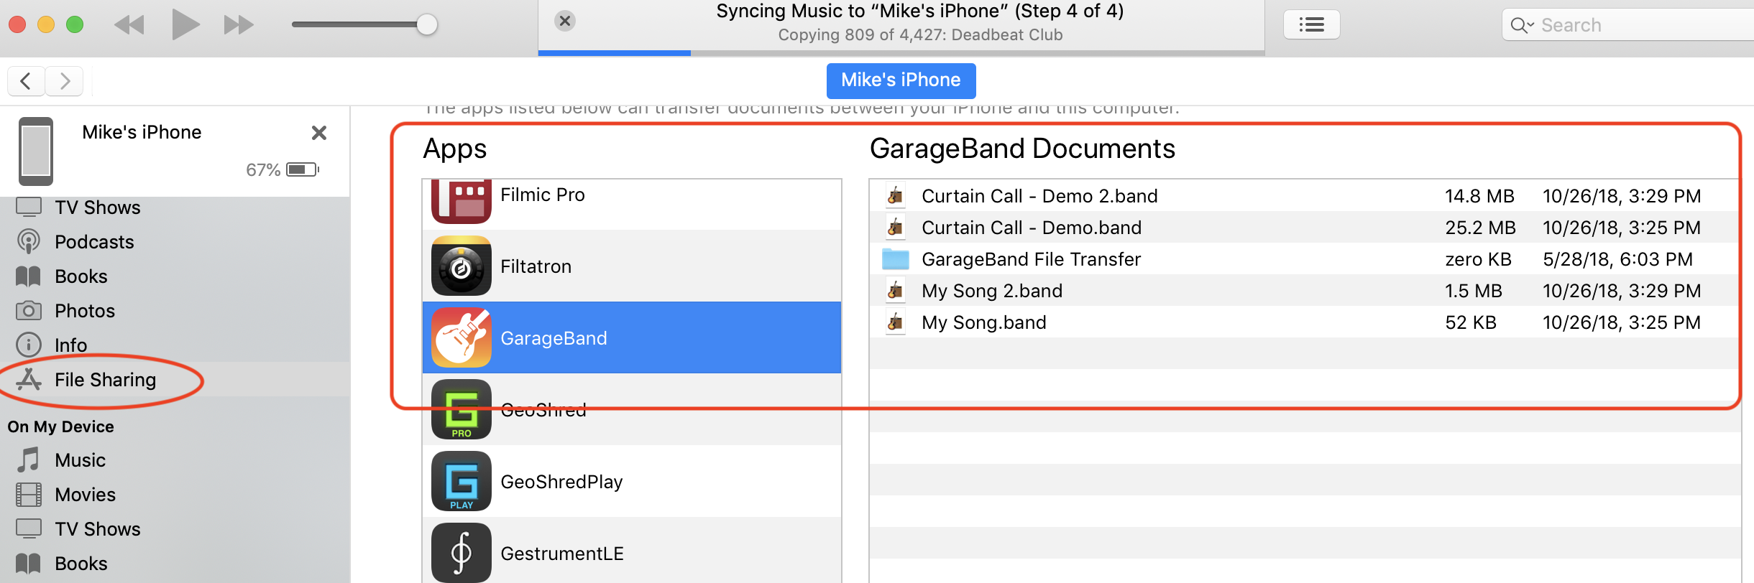Eject Mike's iPhone with the X

tap(319, 133)
